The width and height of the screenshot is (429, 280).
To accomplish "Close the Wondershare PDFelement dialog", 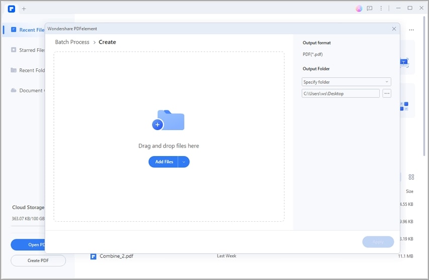I will click(394, 29).
